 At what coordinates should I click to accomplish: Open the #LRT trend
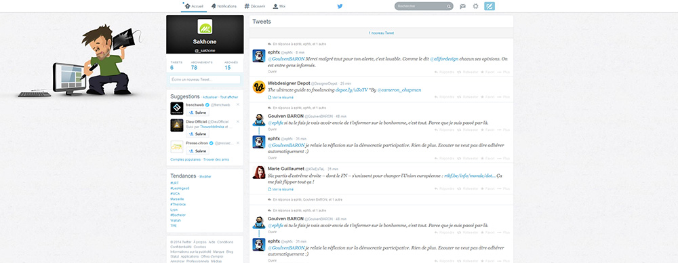[174, 183]
